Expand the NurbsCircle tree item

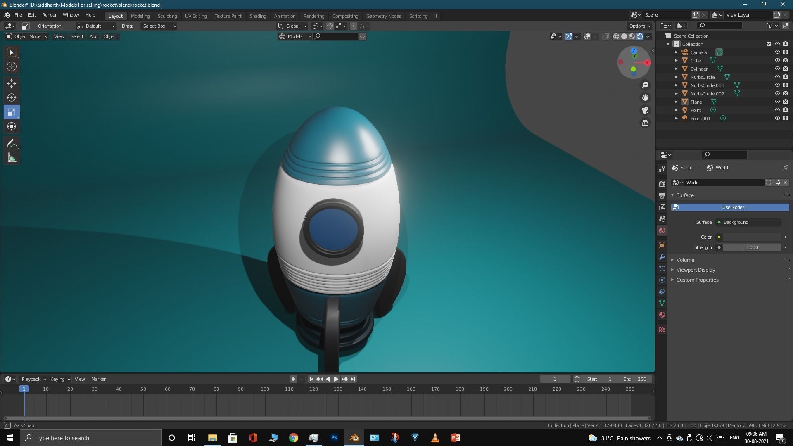click(676, 77)
